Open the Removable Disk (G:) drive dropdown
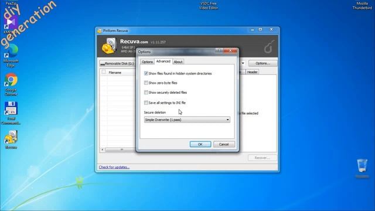Viewport: 375px width, 211px height. point(117,64)
